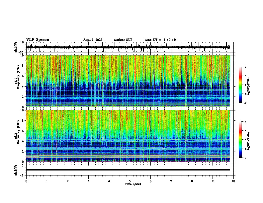Click the ch.1 voltage waveform trace
This screenshot has width=263, height=203.
[x=128, y=47]
